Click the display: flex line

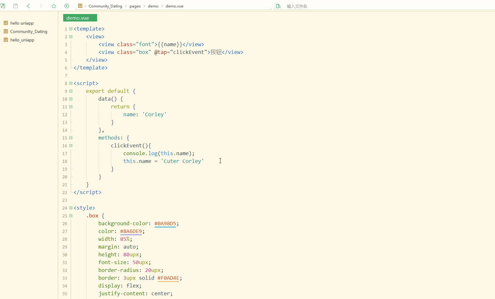(120, 286)
